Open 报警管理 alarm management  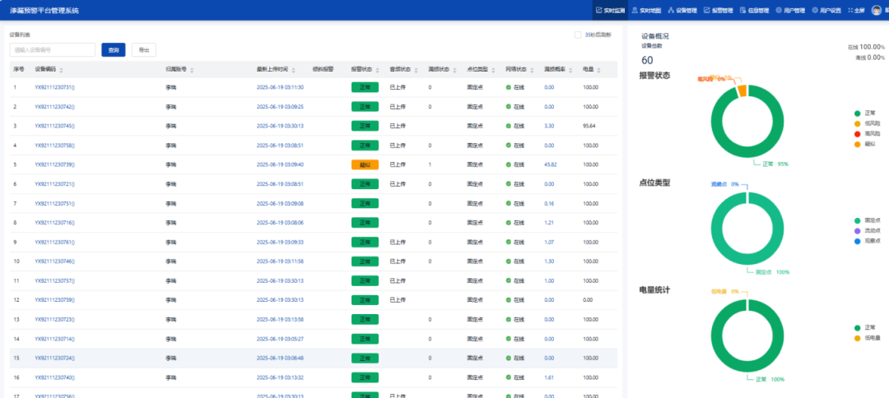point(718,11)
